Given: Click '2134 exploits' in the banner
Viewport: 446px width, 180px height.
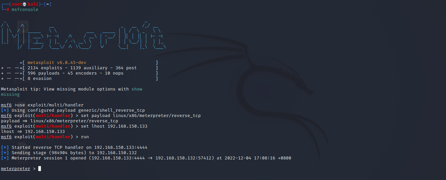Looking at the screenshot, I should pyautogui.click(x=45, y=68).
